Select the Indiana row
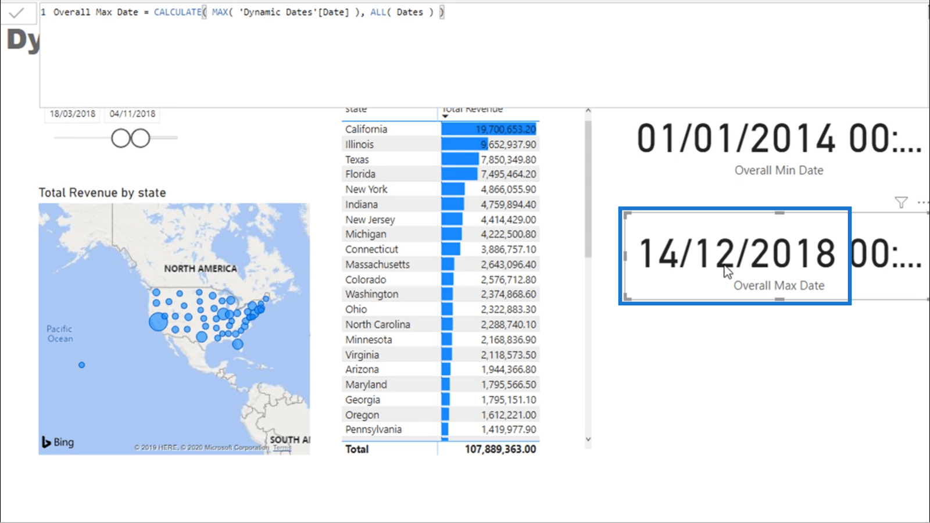This screenshot has height=523, width=930. click(x=441, y=205)
